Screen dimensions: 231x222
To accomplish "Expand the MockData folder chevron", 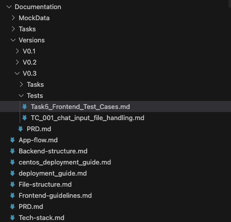I will coord(13,18).
